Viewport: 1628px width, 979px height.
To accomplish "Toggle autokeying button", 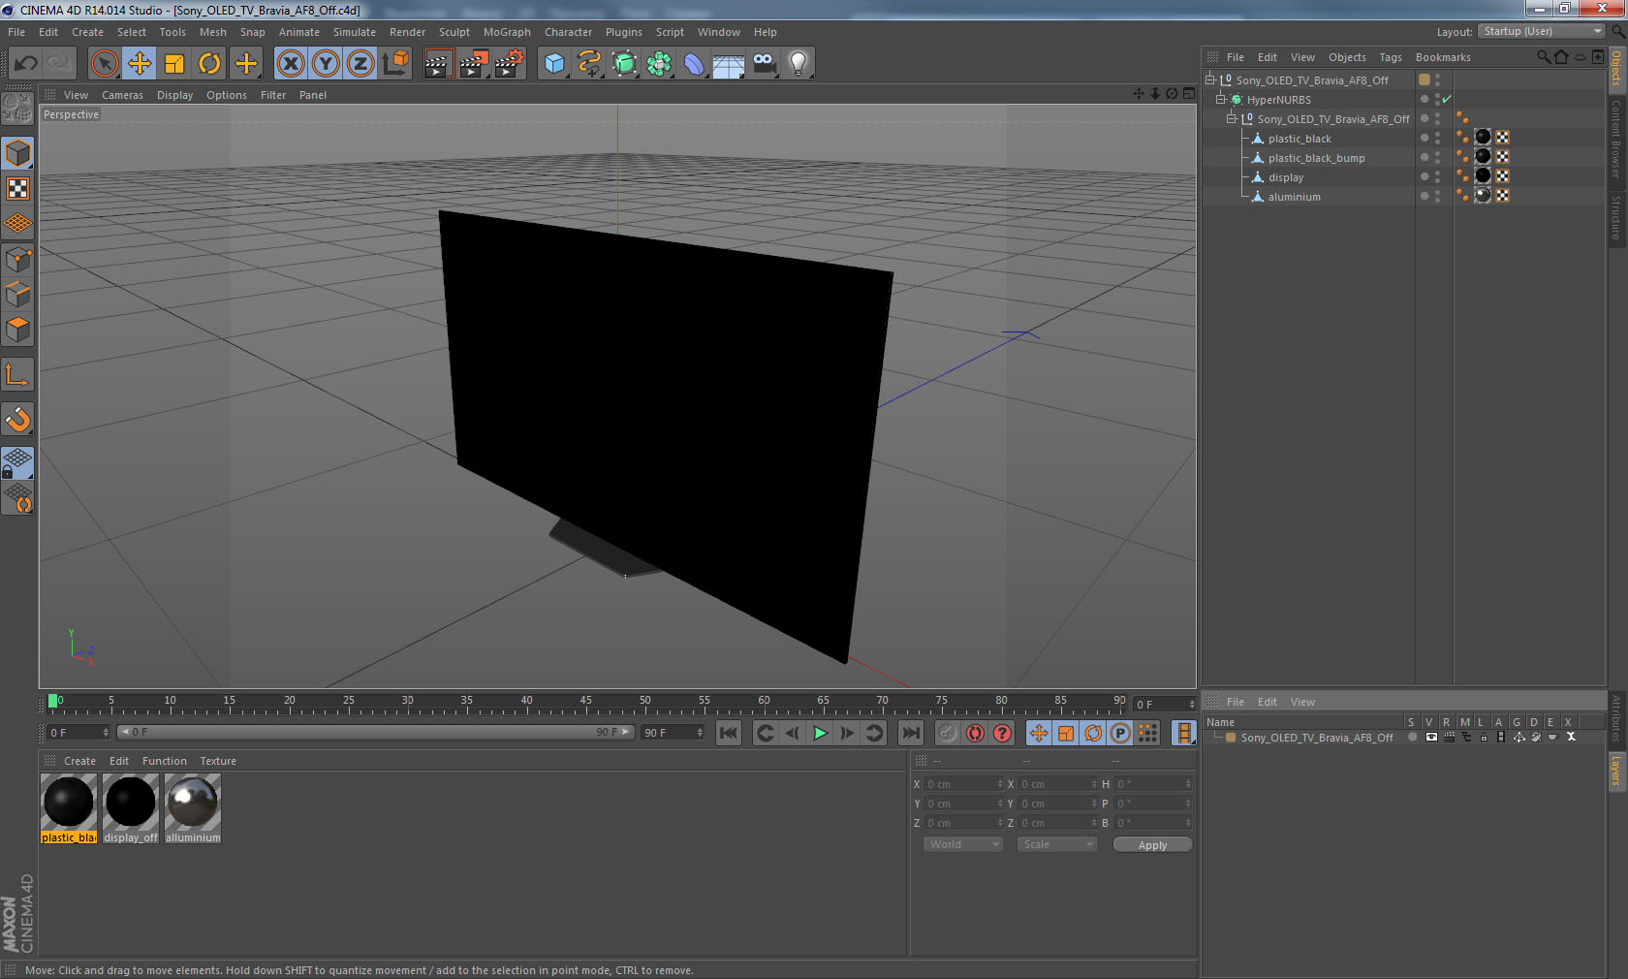I will point(975,733).
